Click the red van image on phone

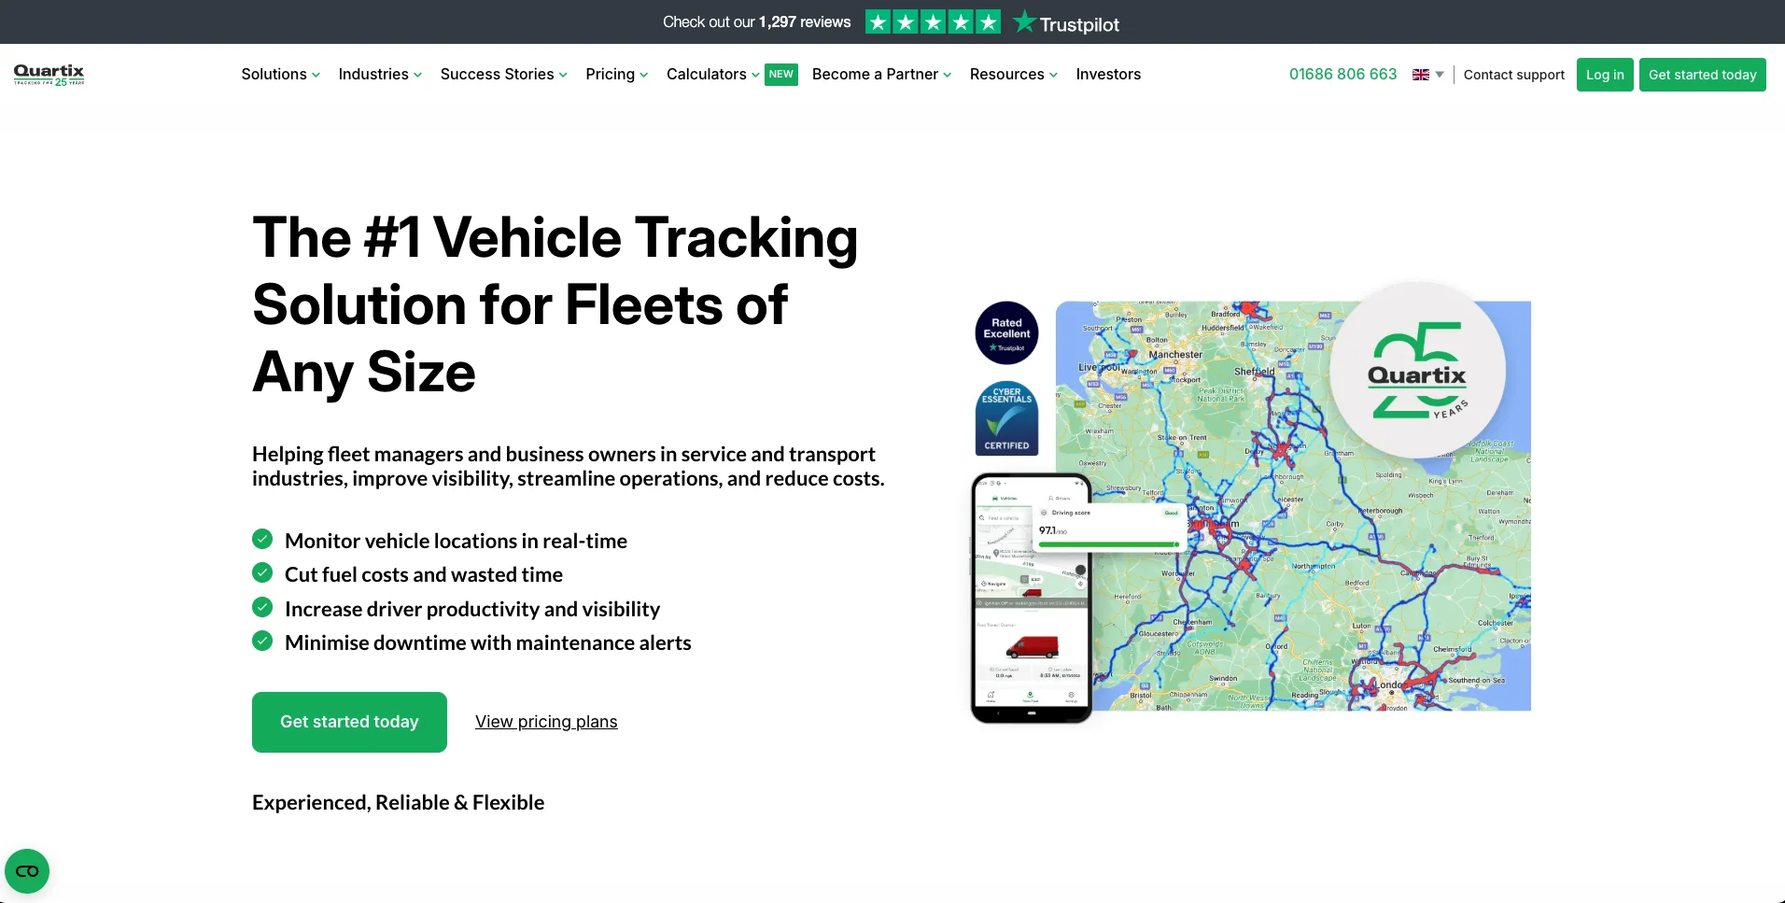(x=1031, y=646)
